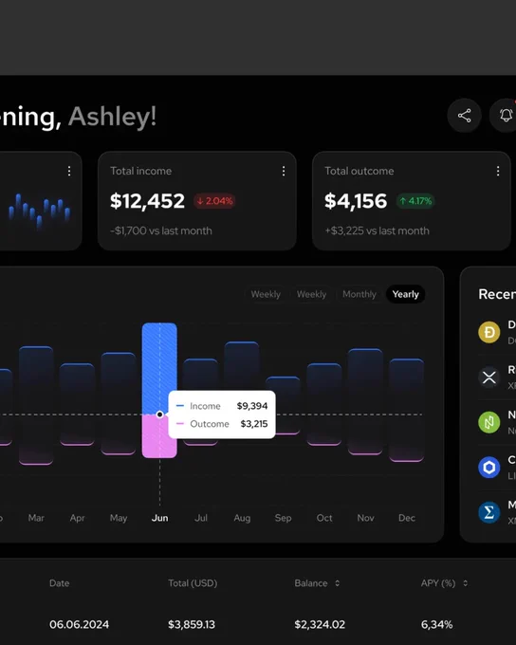Select the blue sigma coin icon
Image resolution: width=516 pixels, height=645 pixels.
point(488,512)
